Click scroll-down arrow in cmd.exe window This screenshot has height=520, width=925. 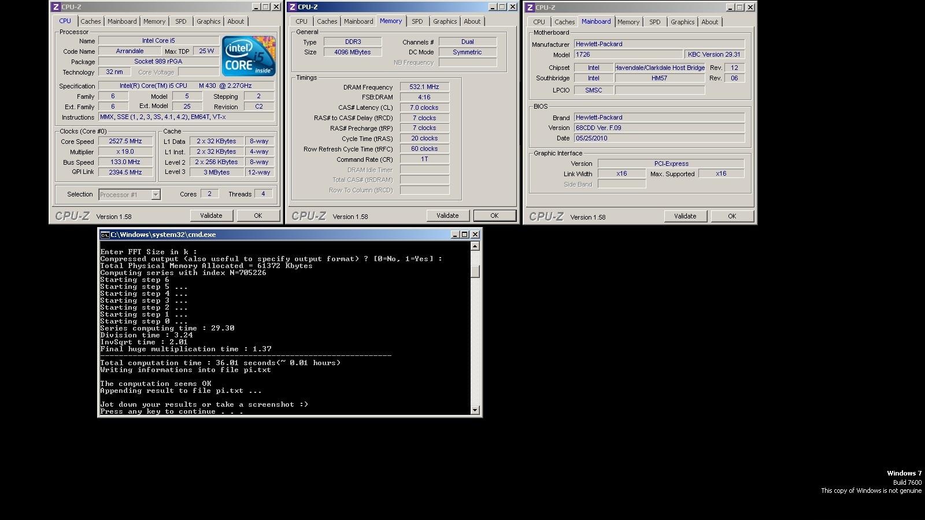tap(475, 410)
